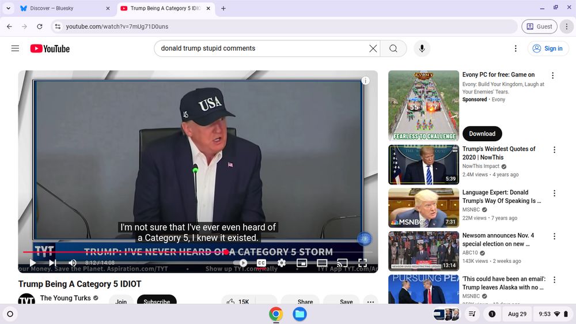The image size is (576, 324).
Task: Open Language Expert MSNBC thumbnail
Action: point(423,208)
